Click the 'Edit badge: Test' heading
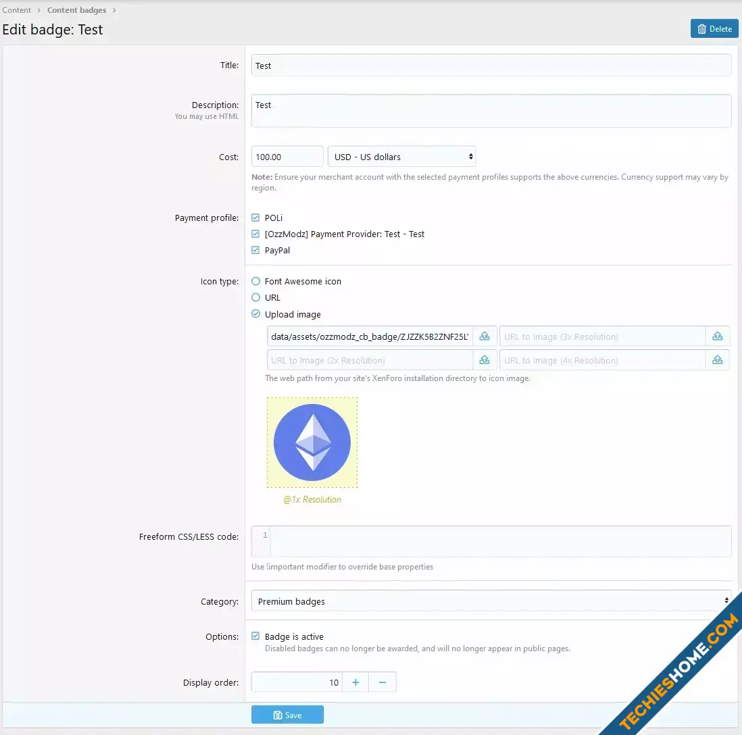742x735 pixels. pos(53,30)
